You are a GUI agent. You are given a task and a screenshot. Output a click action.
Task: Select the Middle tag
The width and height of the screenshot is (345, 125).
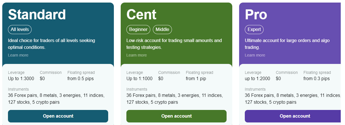pos(163,30)
